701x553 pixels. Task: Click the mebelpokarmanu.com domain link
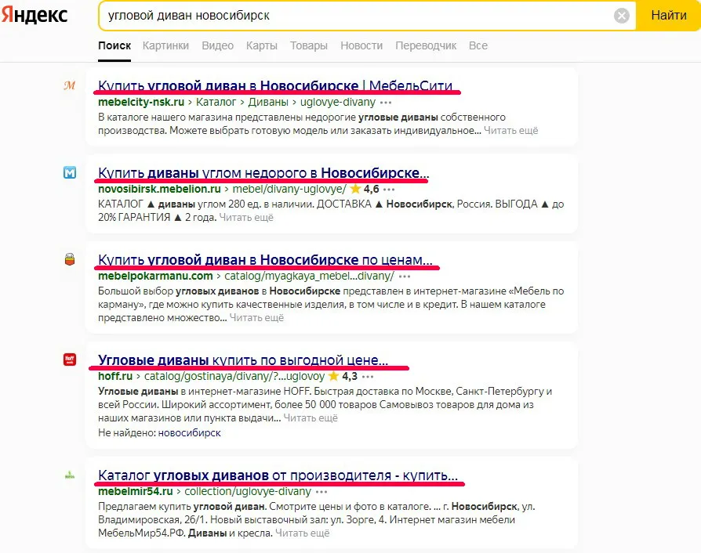[155, 276]
